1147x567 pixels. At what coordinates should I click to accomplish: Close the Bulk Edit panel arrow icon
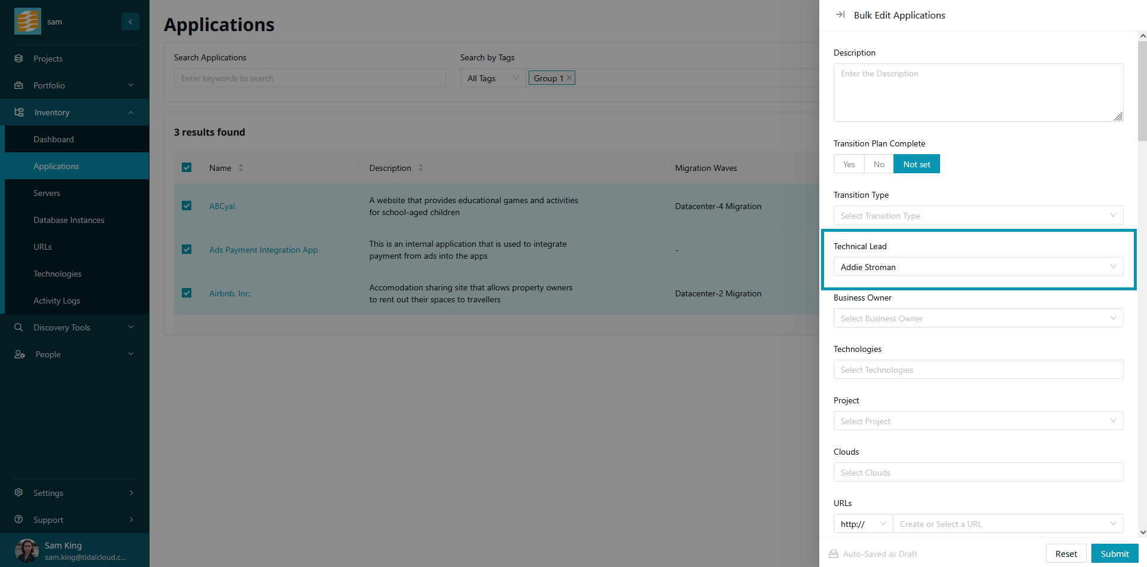click(840, 15)
